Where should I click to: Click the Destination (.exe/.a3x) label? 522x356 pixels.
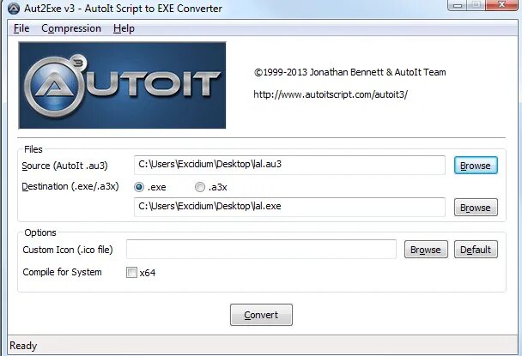tap(70, 186)
